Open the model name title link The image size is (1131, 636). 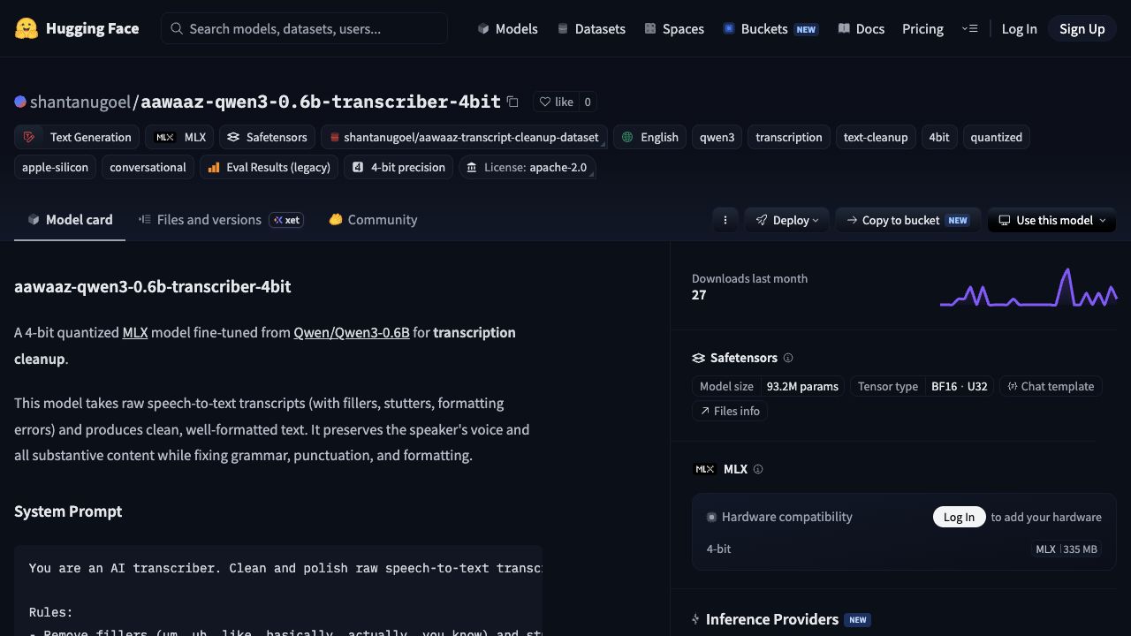[321, 102]
